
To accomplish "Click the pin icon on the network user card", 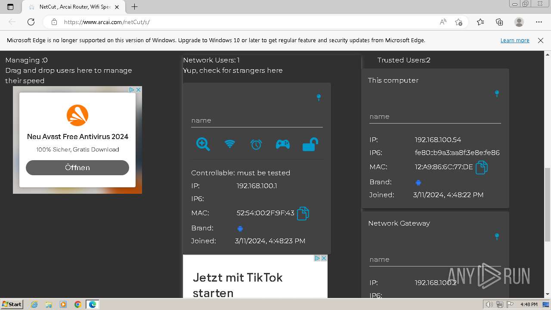I will [319, 97].
